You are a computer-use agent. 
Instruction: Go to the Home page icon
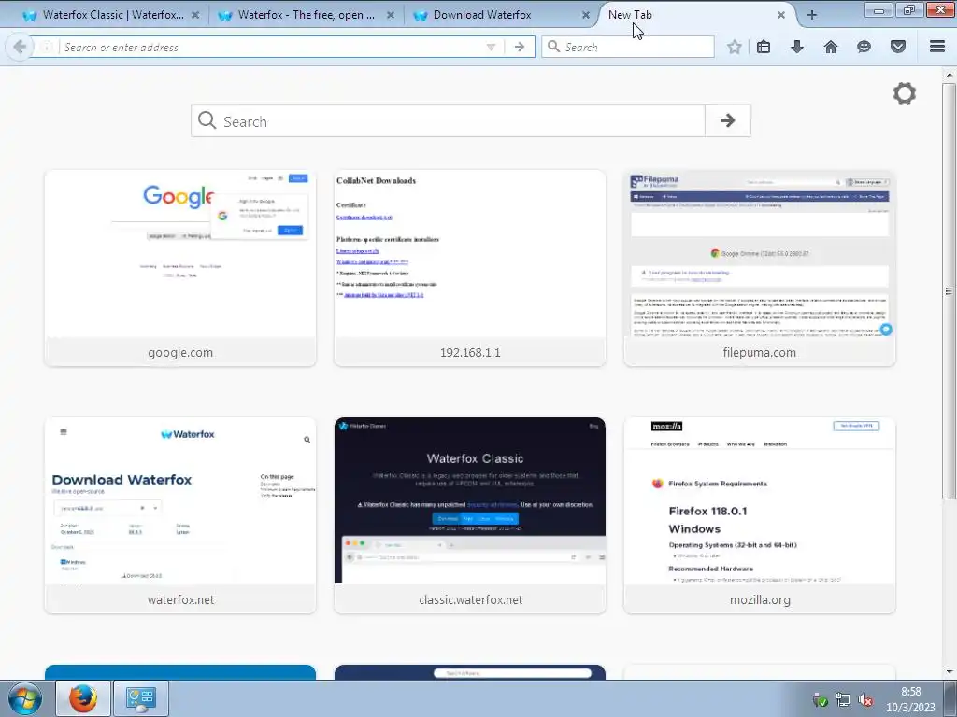pos(831,47)
